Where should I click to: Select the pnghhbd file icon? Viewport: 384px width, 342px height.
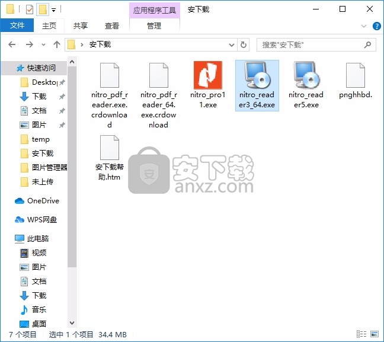[356, 75]
